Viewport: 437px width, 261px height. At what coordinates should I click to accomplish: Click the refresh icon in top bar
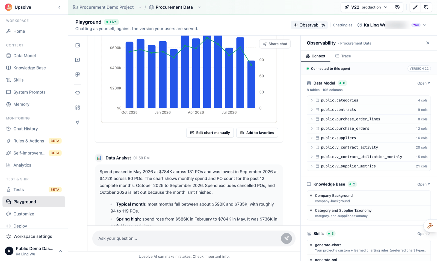[426, 7]
